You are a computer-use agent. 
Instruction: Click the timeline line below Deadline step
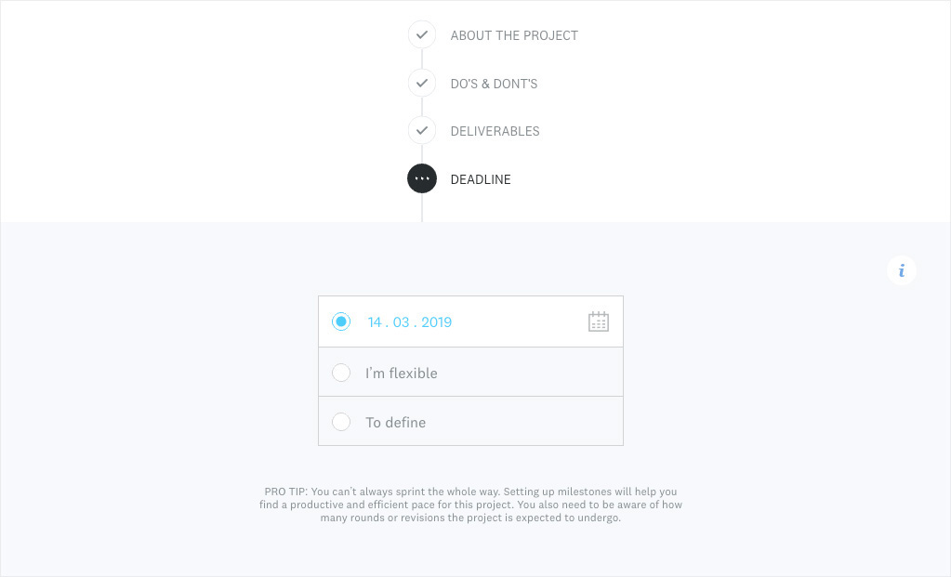coord(422,208)
